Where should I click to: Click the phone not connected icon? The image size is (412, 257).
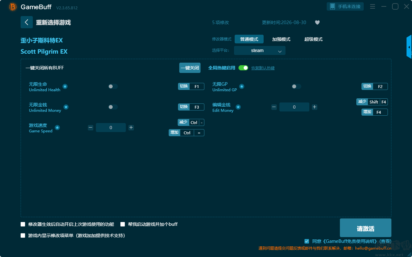(x=332, y=6)
